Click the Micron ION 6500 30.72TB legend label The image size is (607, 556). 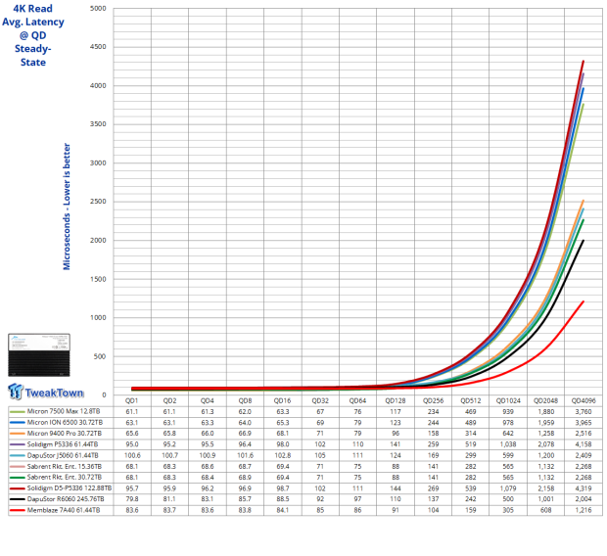point(65,422)
